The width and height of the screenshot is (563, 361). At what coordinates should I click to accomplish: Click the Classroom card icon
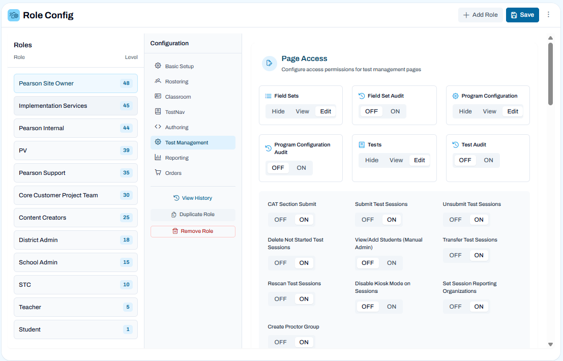click(158, 96)
